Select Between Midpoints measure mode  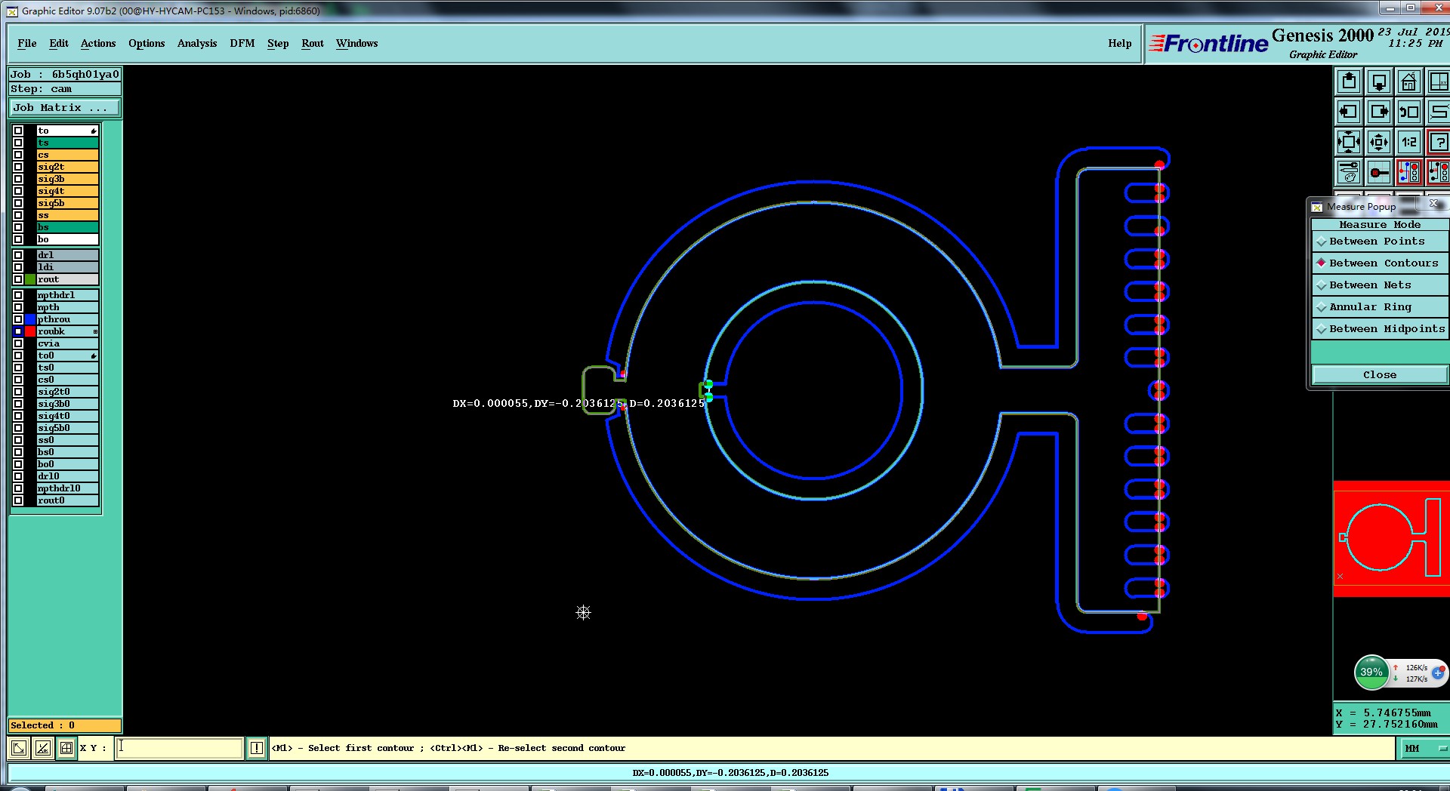pos(1380,329)
